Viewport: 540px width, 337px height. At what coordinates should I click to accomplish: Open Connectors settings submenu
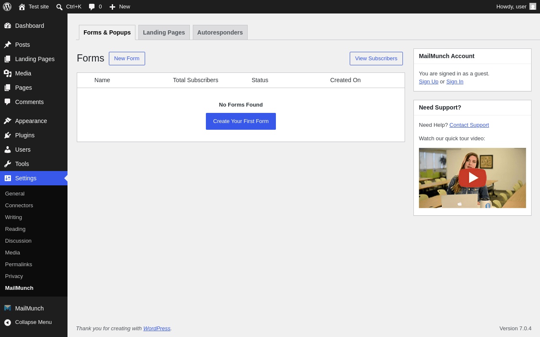(x=34, y=205)
